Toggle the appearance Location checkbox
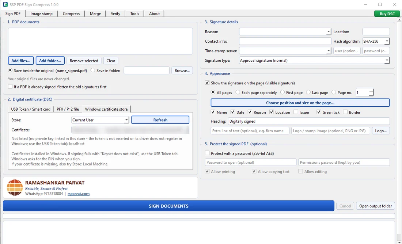402x244 pixels. (272, 112)
